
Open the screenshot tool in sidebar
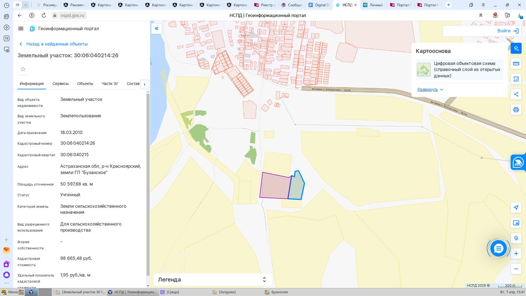6,49
